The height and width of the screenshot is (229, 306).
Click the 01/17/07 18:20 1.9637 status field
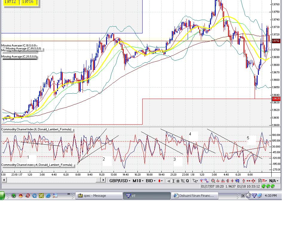[218, 186]
